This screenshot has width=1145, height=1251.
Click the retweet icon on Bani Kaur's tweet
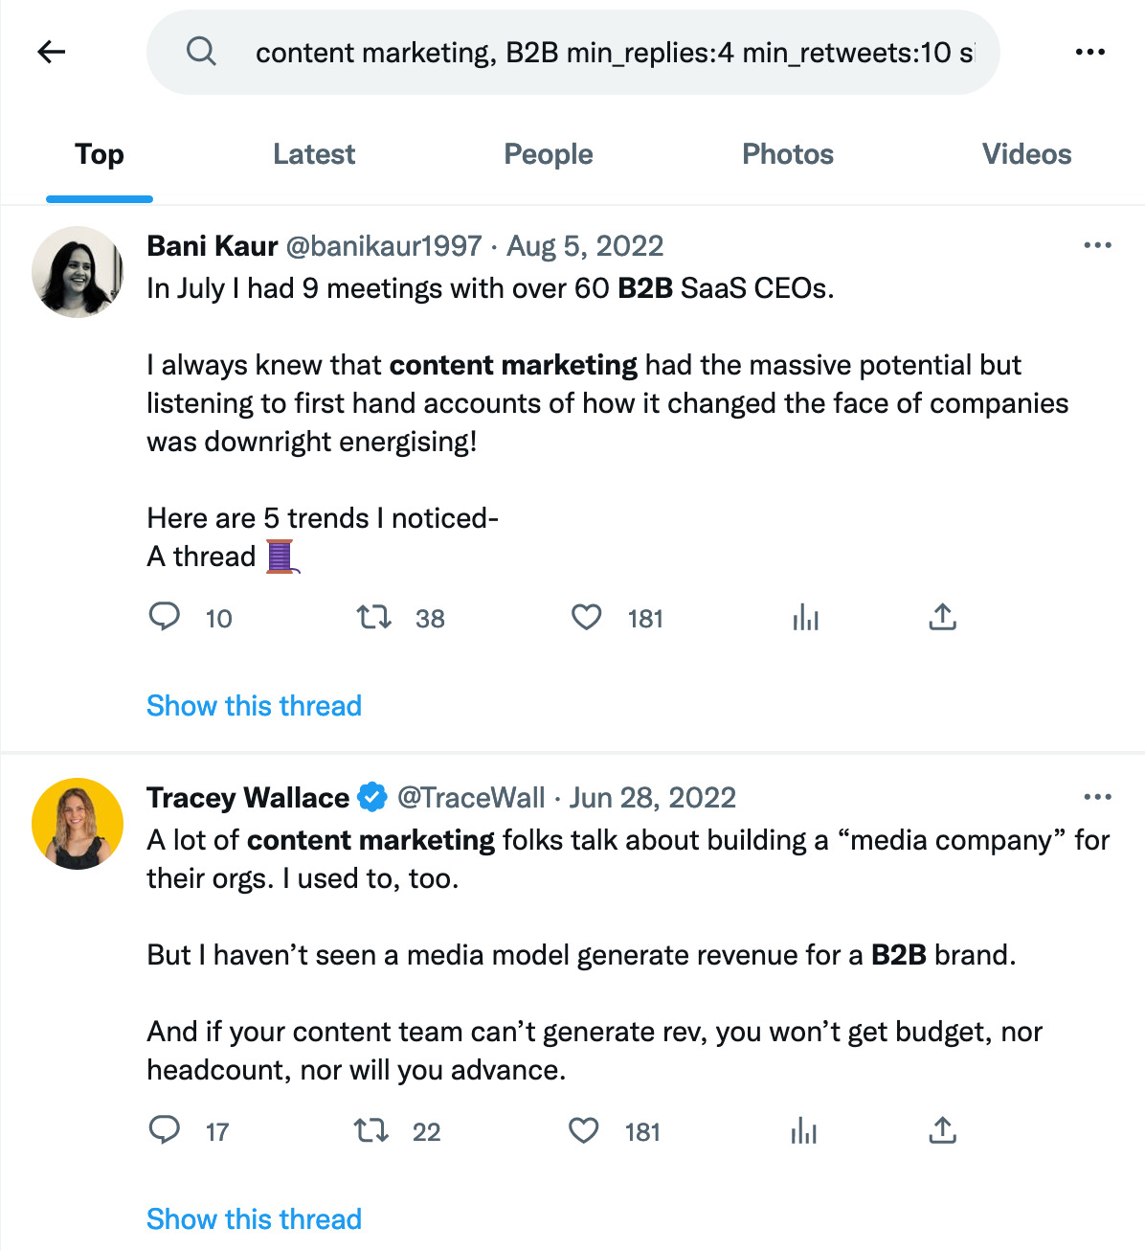pos(372,618)
